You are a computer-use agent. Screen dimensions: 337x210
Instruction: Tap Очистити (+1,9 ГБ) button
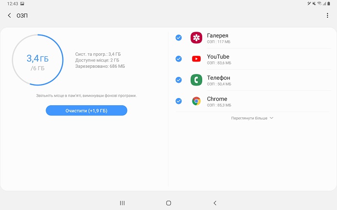86,111
